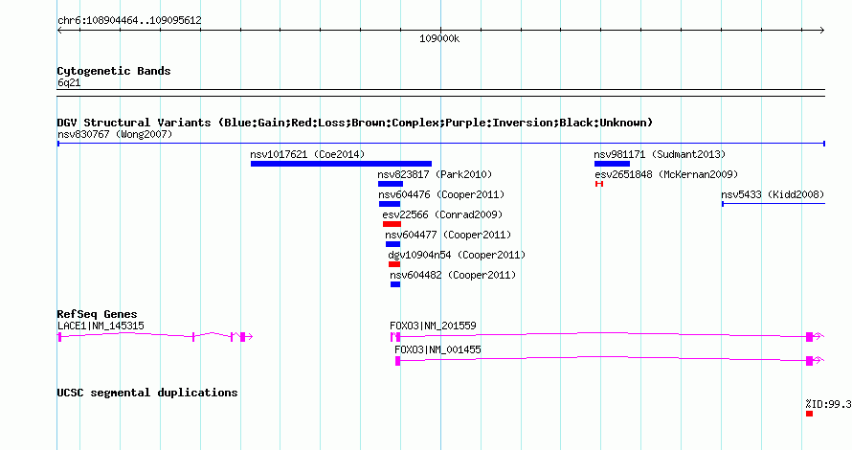The height and width of the screenshot is (450, 852).
Task: Select the dgv10904n54 red bar
Action: pos(394,264)
